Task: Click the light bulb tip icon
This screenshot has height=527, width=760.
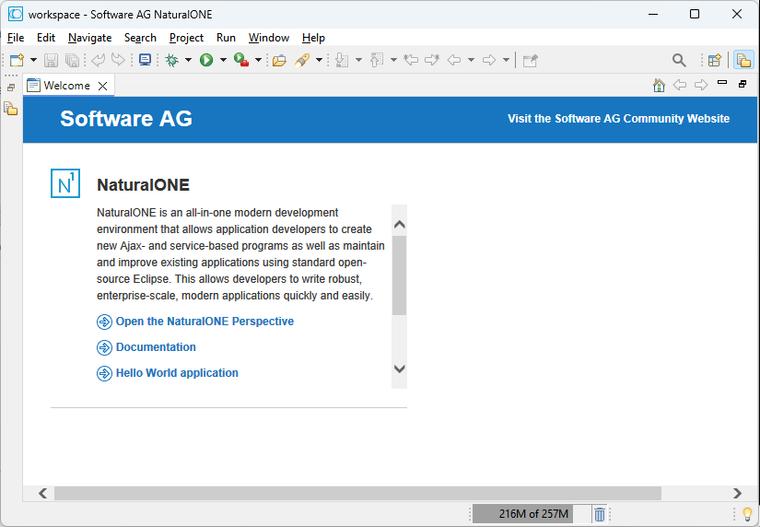Action: tap(747, 514)
